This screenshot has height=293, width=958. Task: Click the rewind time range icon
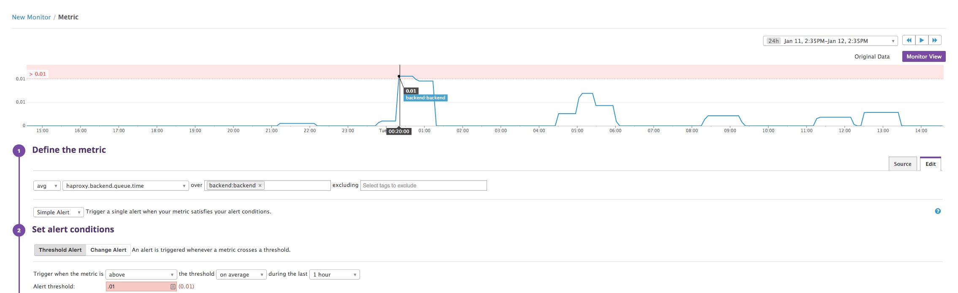click(909, 40)
